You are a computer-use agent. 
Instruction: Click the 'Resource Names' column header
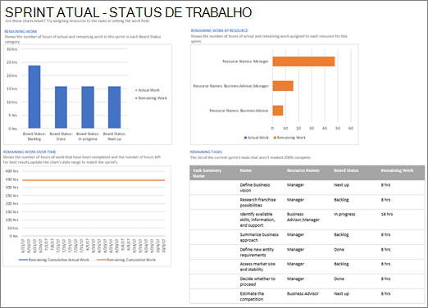303,170
